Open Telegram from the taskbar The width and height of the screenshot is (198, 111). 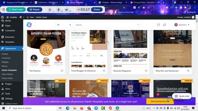click(x=96, y=108)
